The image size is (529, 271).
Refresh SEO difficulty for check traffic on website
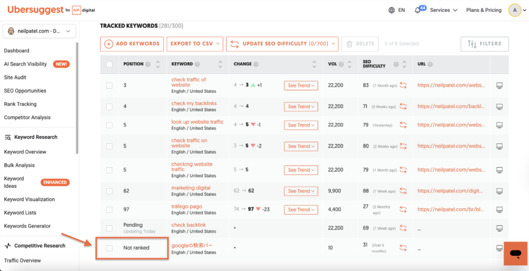(403, 146)
